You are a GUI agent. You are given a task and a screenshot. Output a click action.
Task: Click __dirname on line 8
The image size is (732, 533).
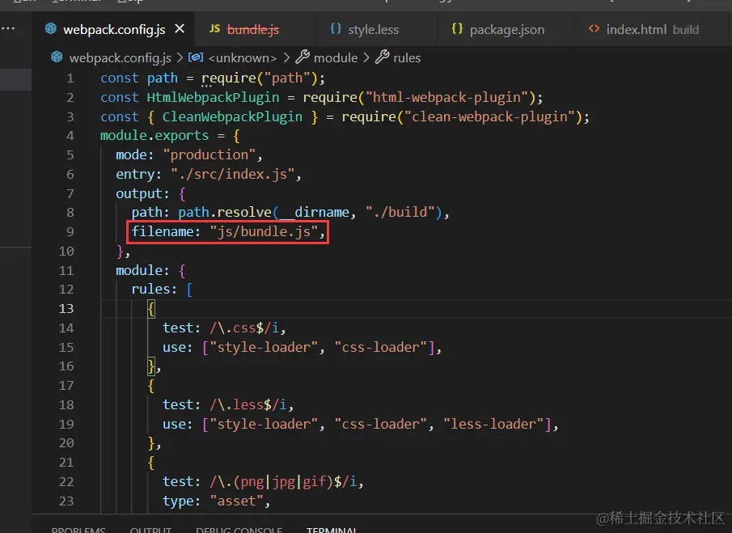(x=314, y=213)
